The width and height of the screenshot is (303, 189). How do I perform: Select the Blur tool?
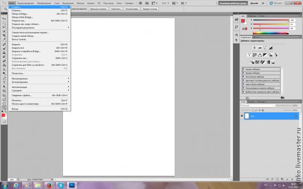pyautogui.click(x=4, y=69)
